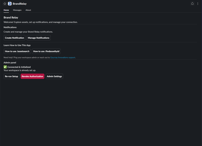Click Connected & Initialized status text
The image size is (202, 146).
[x=19, y=67]
